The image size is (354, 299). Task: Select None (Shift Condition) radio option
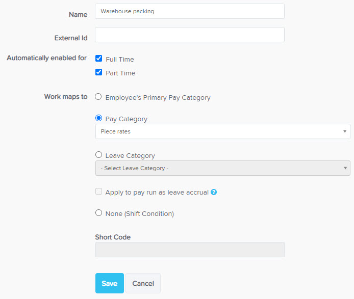(98, 213)
